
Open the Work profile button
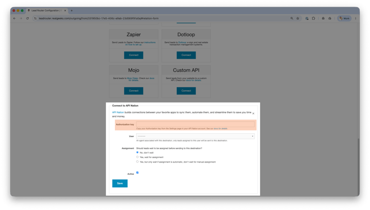(x=344, y=18)
